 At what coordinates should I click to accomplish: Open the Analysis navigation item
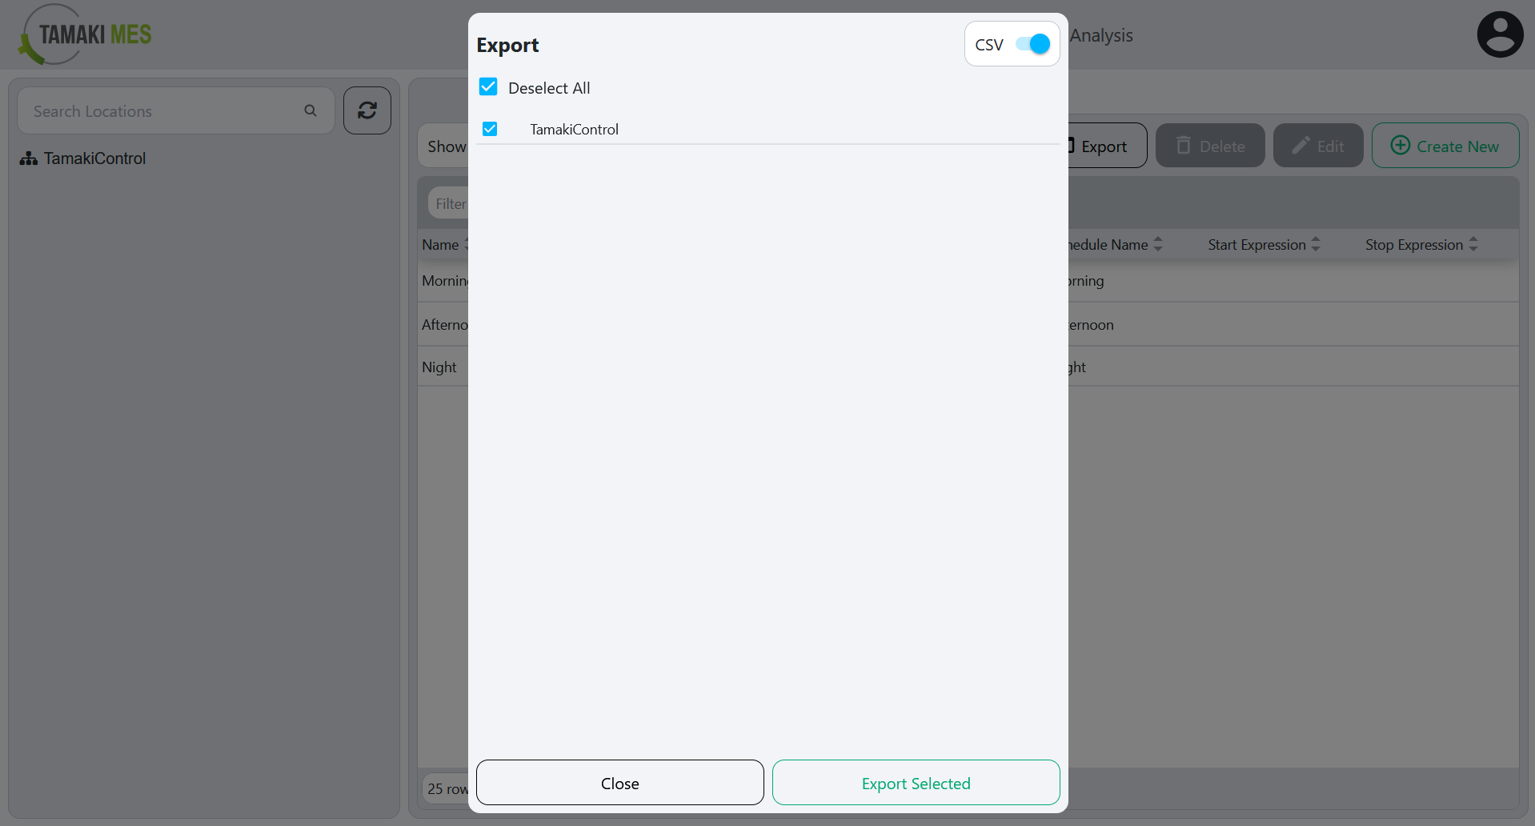click(1101, 35)
